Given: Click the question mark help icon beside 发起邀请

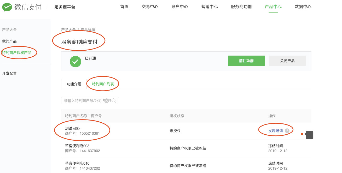Looking at the screenshot, I should tap(287, 131).
